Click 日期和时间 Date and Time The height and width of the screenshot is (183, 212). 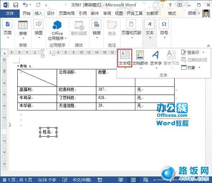(194, 60)
